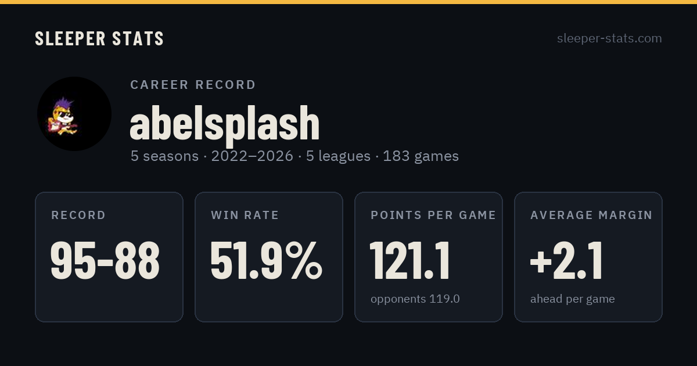
Task: Select the abelsplash username heading
Action: (225, 123)
